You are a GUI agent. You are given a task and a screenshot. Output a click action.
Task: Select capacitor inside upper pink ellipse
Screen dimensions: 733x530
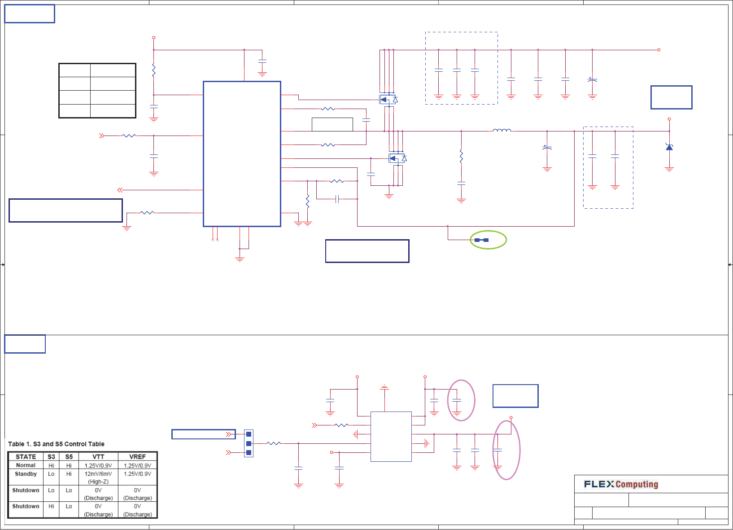[457, 400]
